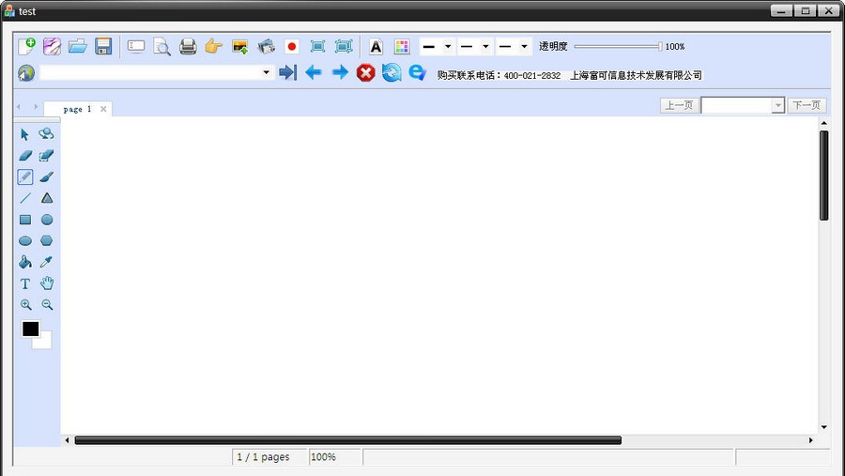This screenshot has width=845, height=476.
Task: Click the 下一页 next page button
Action: tap(807, 105)
